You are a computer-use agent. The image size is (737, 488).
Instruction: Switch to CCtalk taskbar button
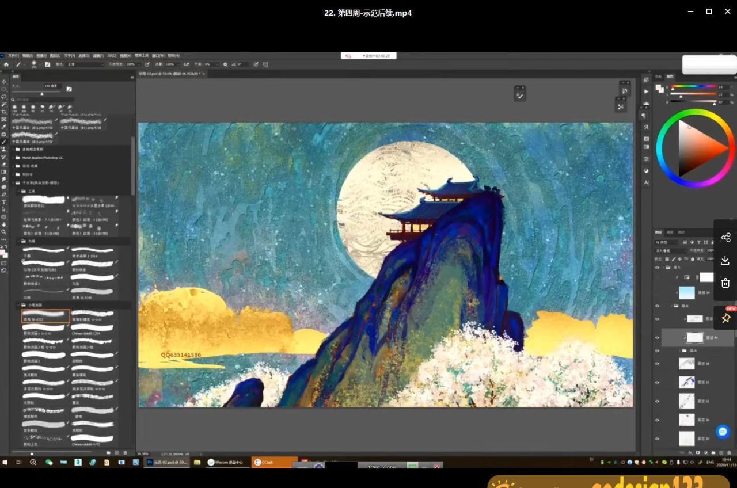(274, 462)
